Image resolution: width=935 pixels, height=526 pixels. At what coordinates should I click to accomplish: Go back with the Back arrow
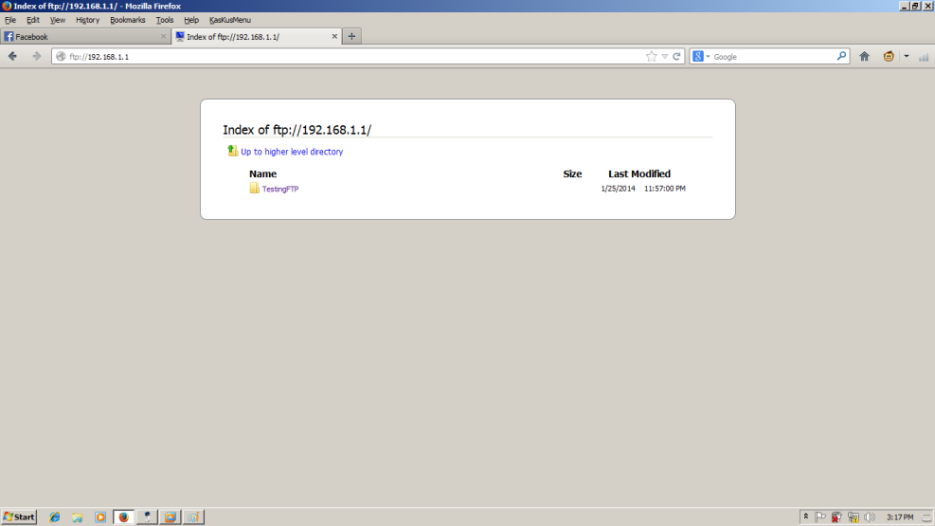click(x=12, y=56)
